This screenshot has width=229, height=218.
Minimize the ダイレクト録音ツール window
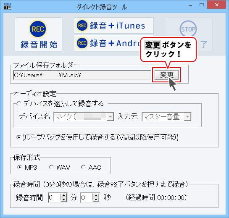[x=190, y=6]
